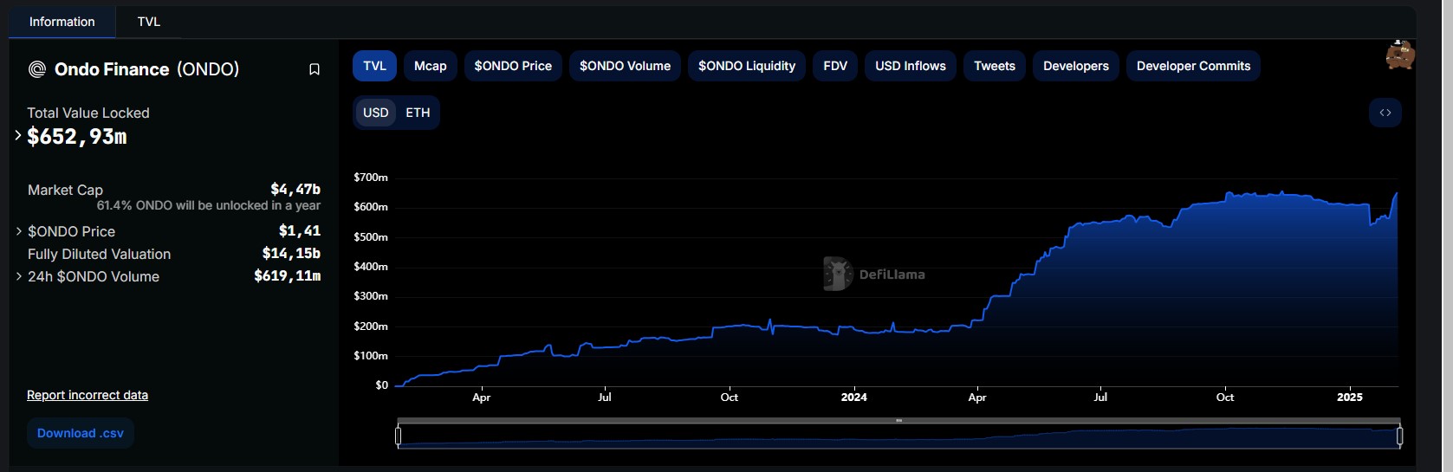Click the $619,11m volume value
Viewport: 1453px width, 472px height.
(x=287, y=276)
